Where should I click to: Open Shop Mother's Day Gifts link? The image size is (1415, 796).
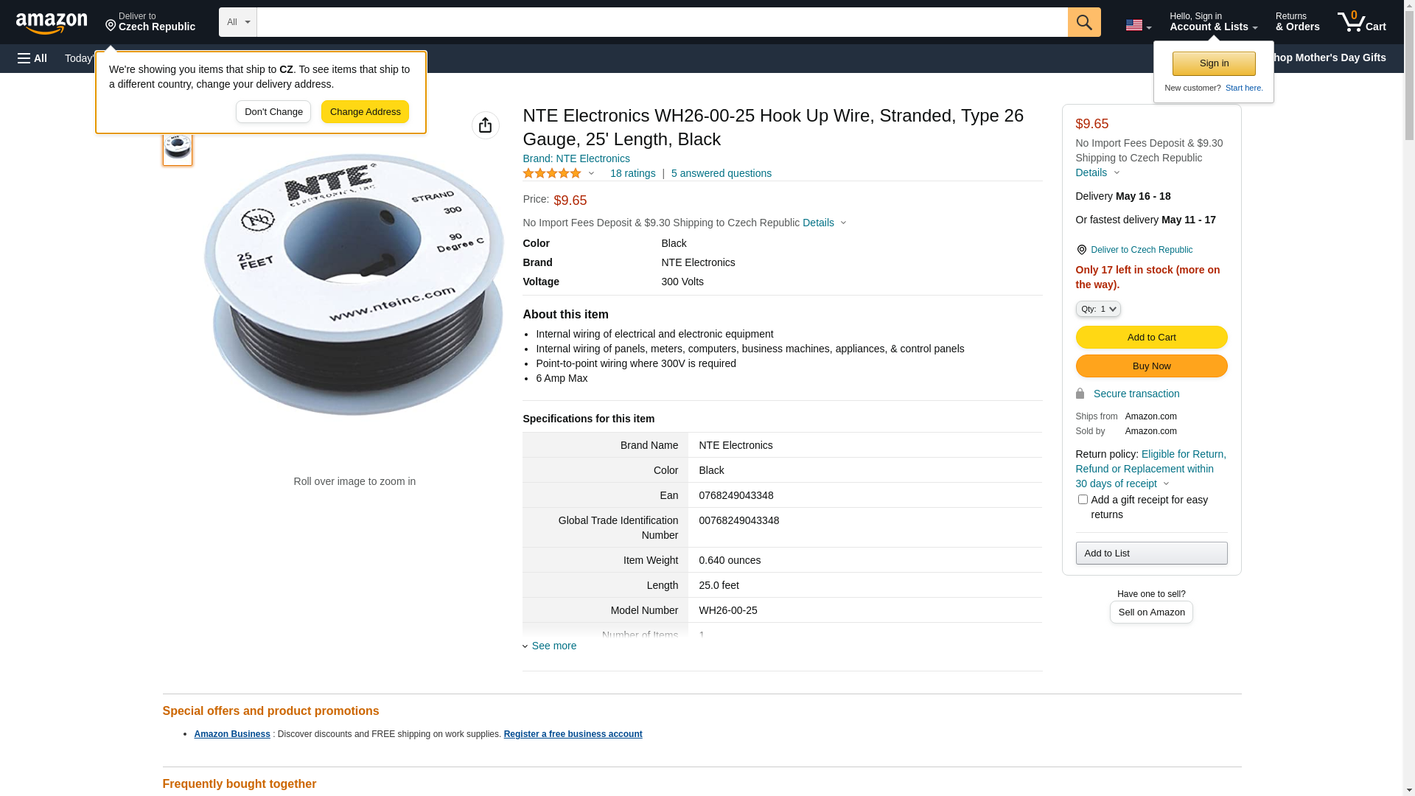tap(1332, 57)
